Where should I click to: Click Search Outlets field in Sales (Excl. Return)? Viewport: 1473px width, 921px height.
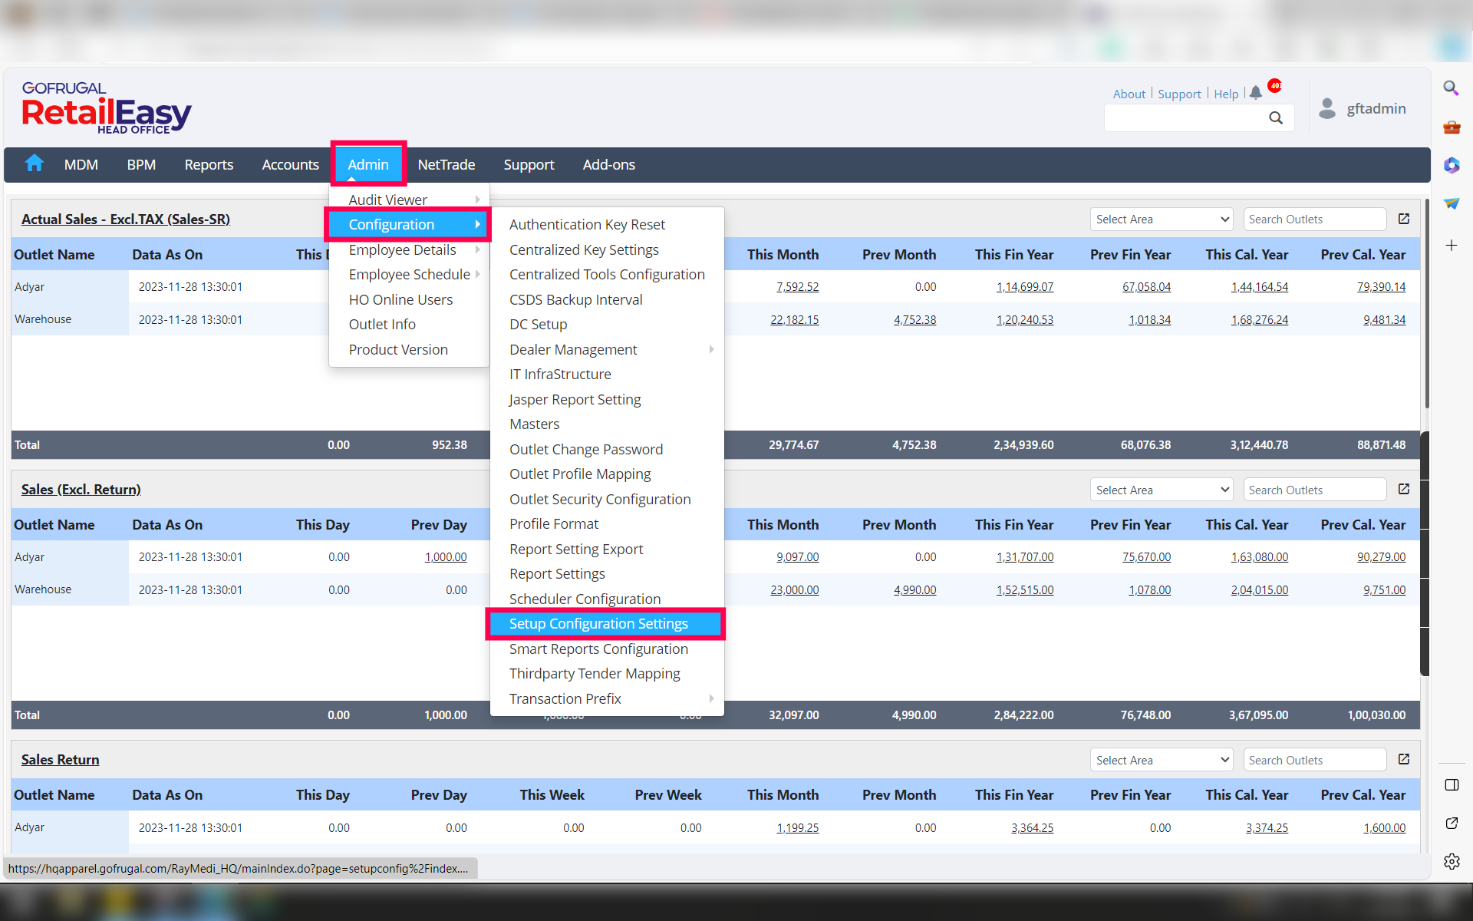(x=1313, y=490)
